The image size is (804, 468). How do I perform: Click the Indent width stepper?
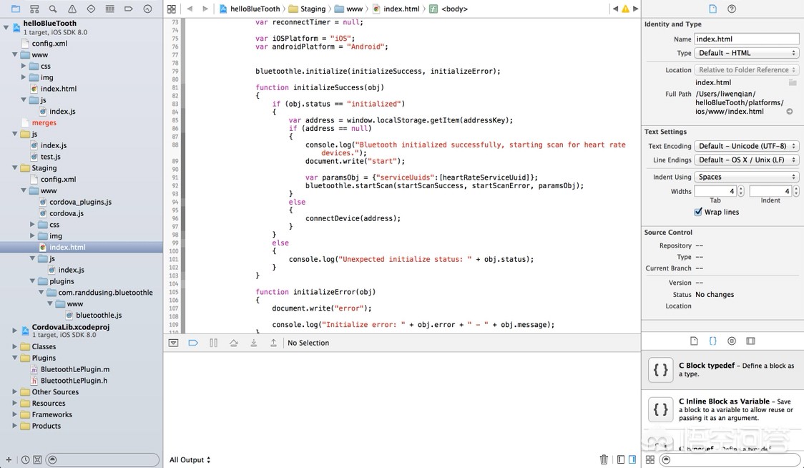click(796, 191)
